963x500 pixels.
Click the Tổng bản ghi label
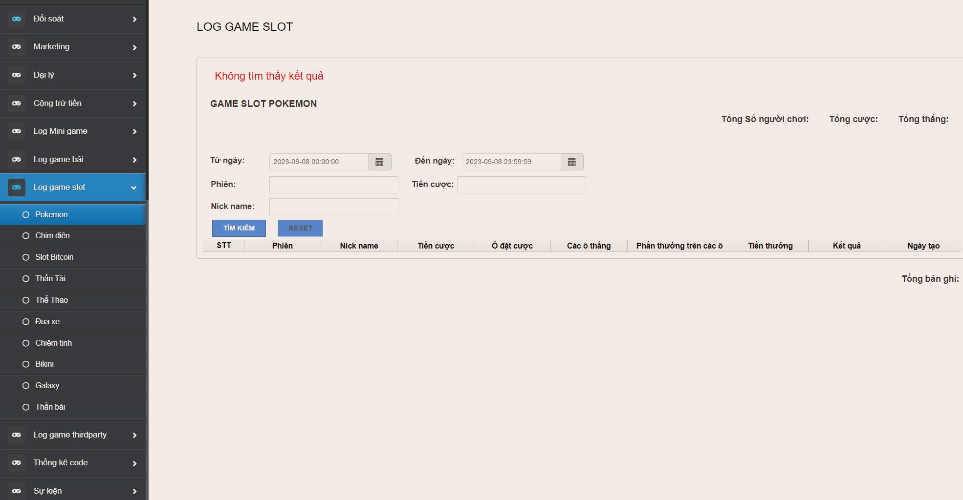(x=930, y=279)
